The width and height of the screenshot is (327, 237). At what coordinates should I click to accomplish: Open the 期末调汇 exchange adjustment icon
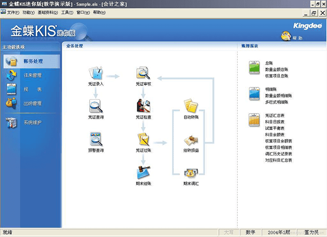(x=191, y=173)
